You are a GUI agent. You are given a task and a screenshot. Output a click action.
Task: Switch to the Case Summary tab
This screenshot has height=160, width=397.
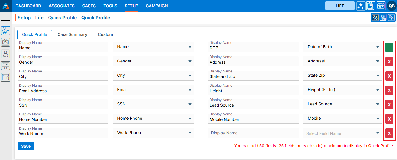[x=72, y=34]
